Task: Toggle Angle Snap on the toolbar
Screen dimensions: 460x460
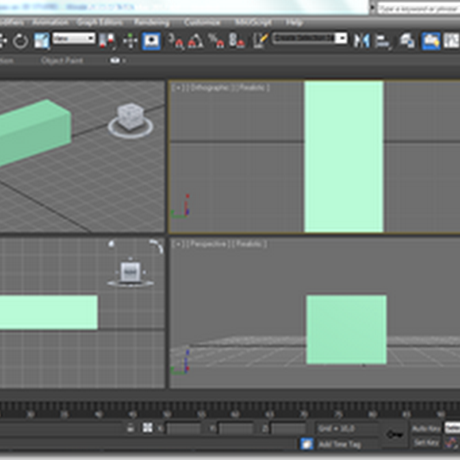Action: pos(196,41)
